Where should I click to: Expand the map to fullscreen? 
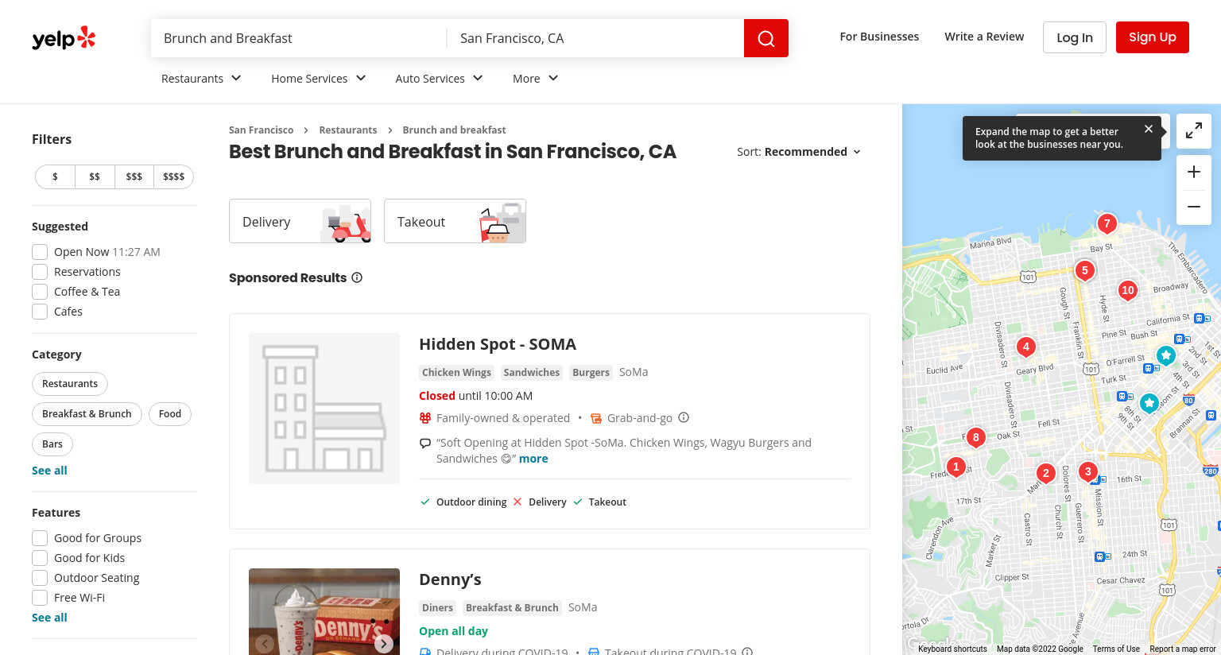pyautogui.click(x=1193, y=131)
